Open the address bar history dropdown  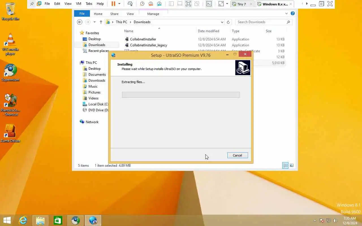click(x=222, y=22)
